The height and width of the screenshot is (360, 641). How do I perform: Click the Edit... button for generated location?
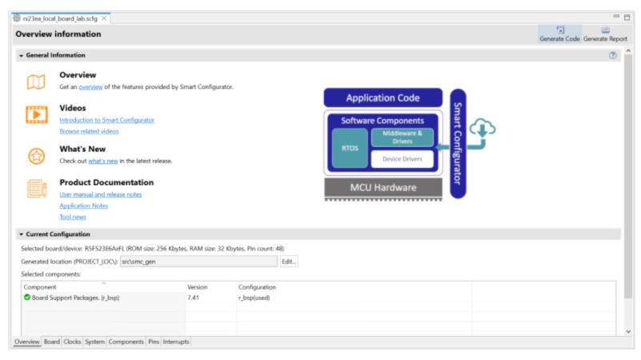[x=289, y=261]
